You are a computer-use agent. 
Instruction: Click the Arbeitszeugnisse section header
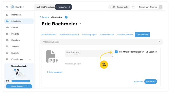coord(101,42)
